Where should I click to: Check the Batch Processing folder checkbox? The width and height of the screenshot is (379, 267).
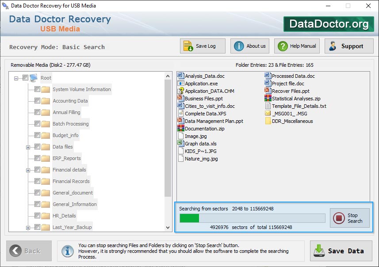pos(37,124)
